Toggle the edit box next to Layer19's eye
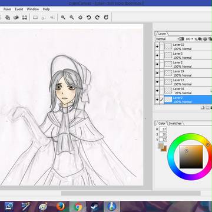The height and width of the screenshot is (212, 212). (x=161, y=73)
